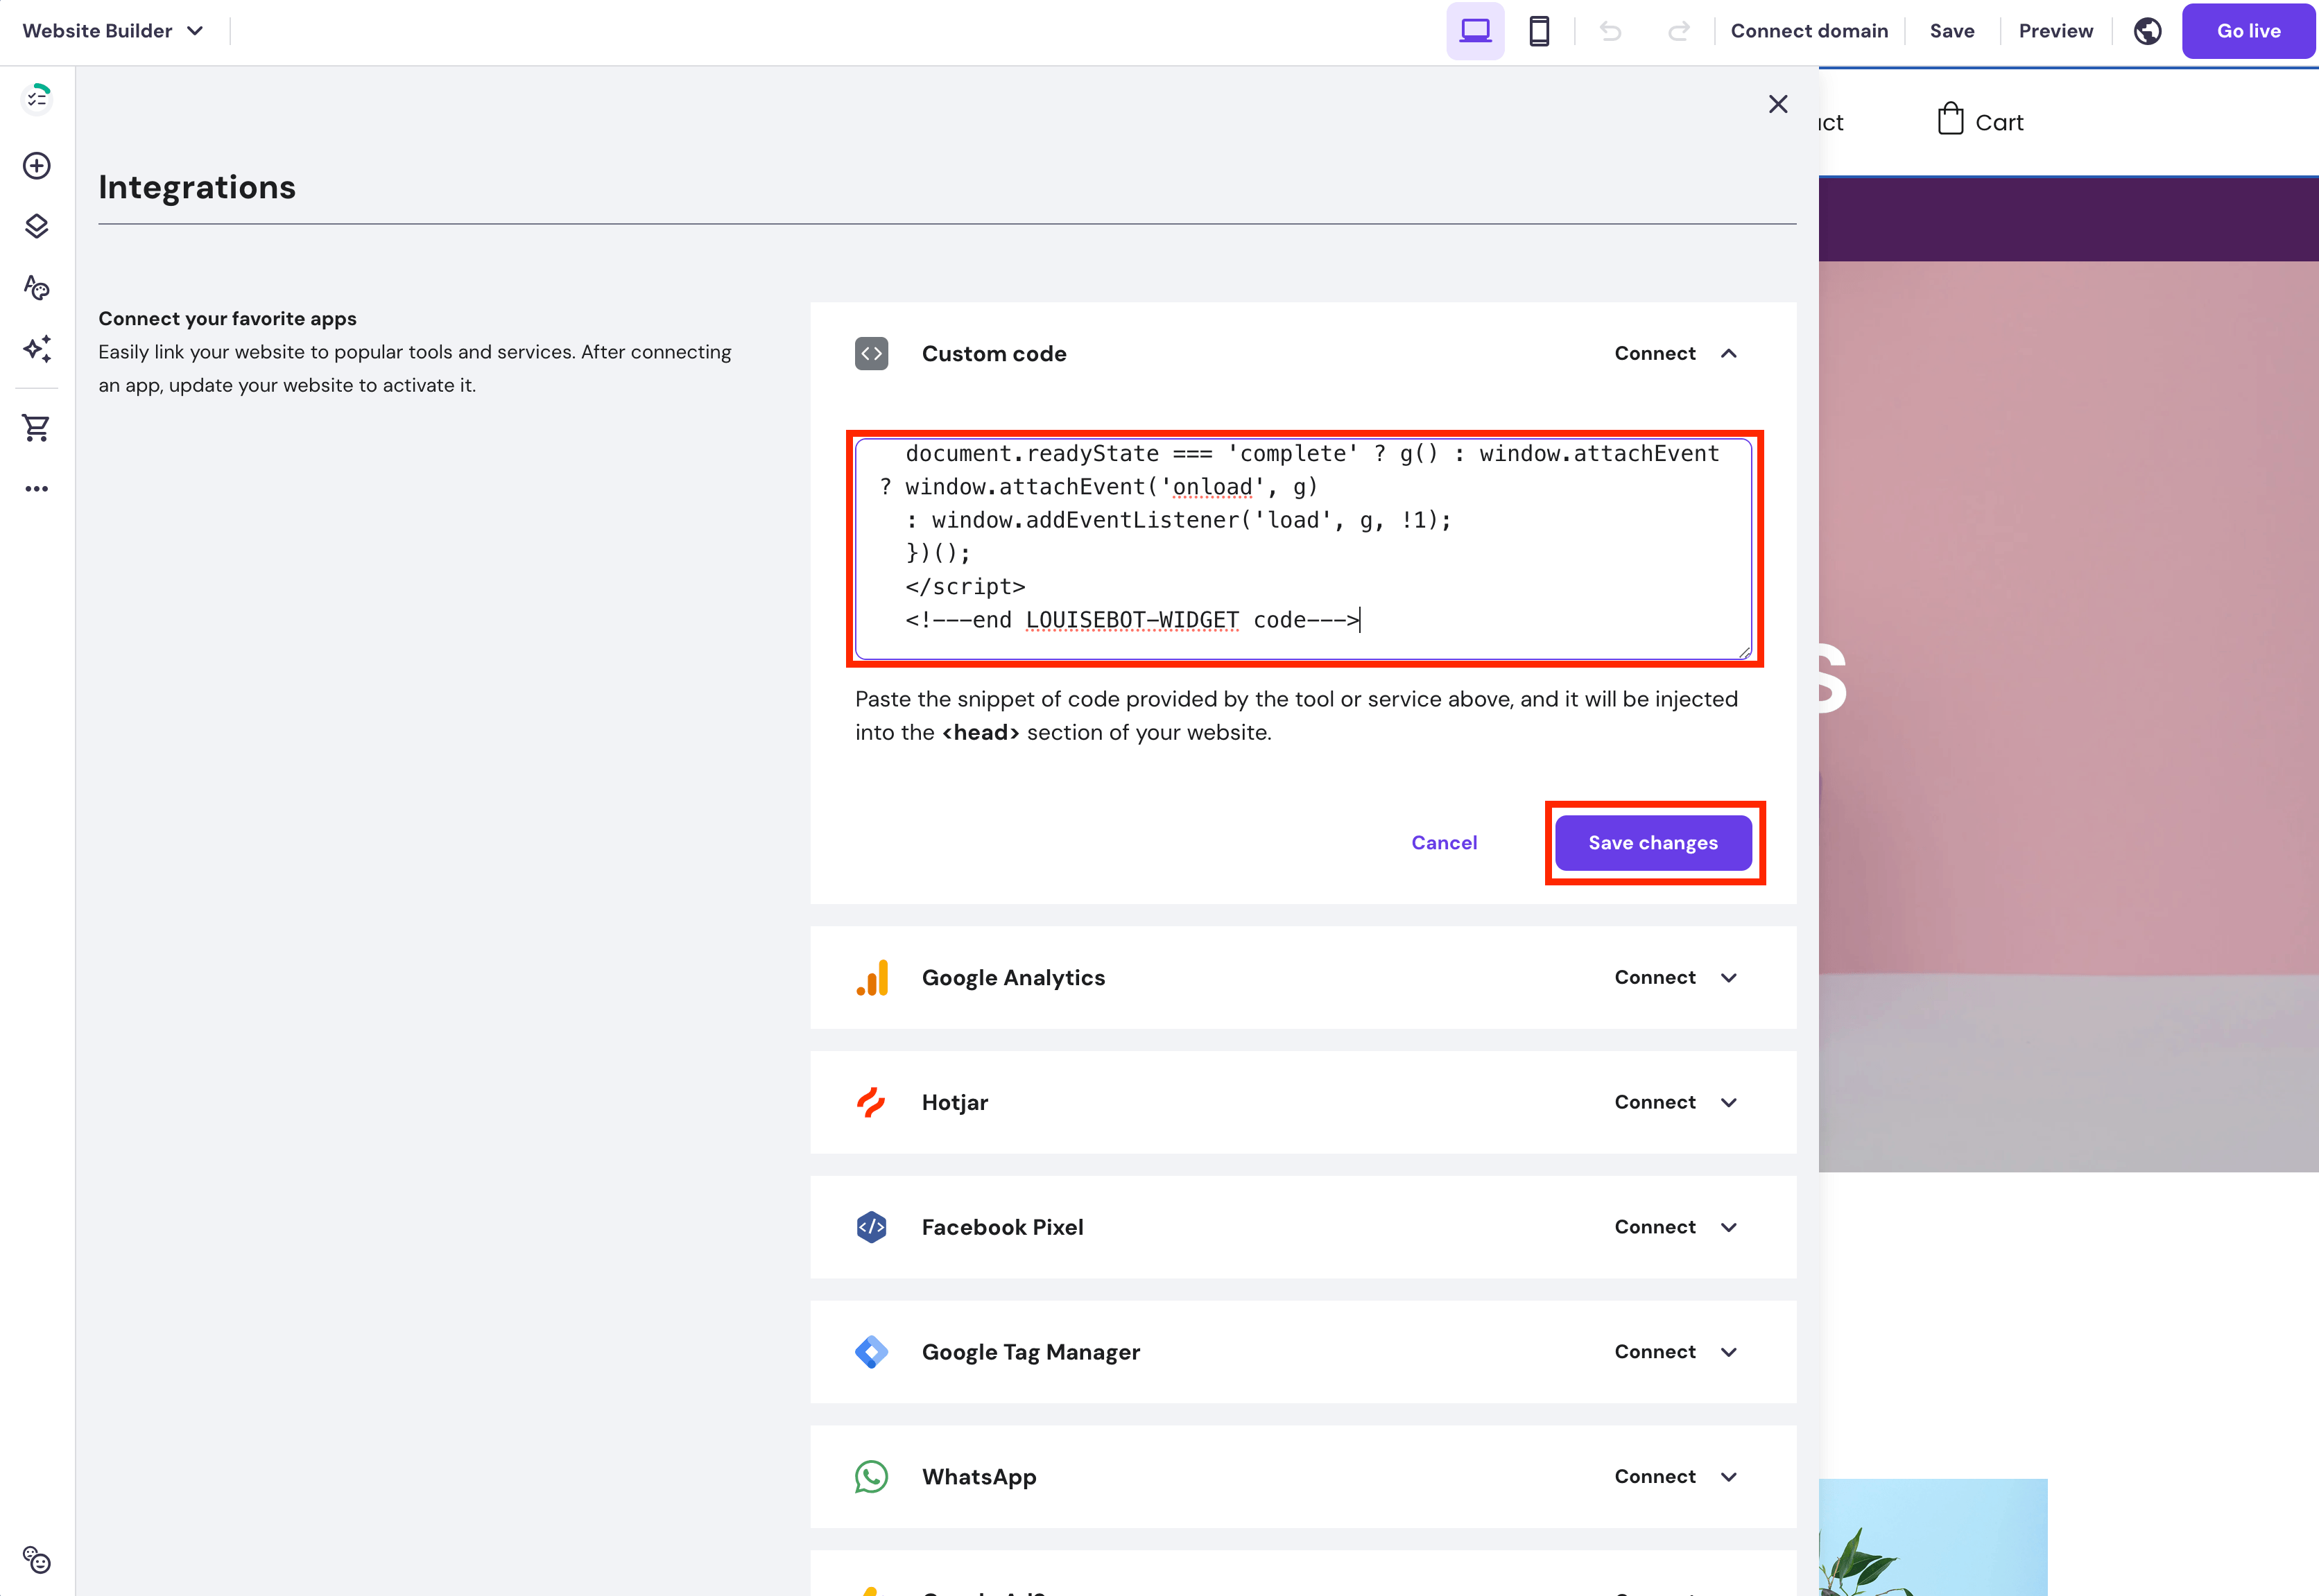Open the AI tools sparkle icon

(x=37, y=349)
